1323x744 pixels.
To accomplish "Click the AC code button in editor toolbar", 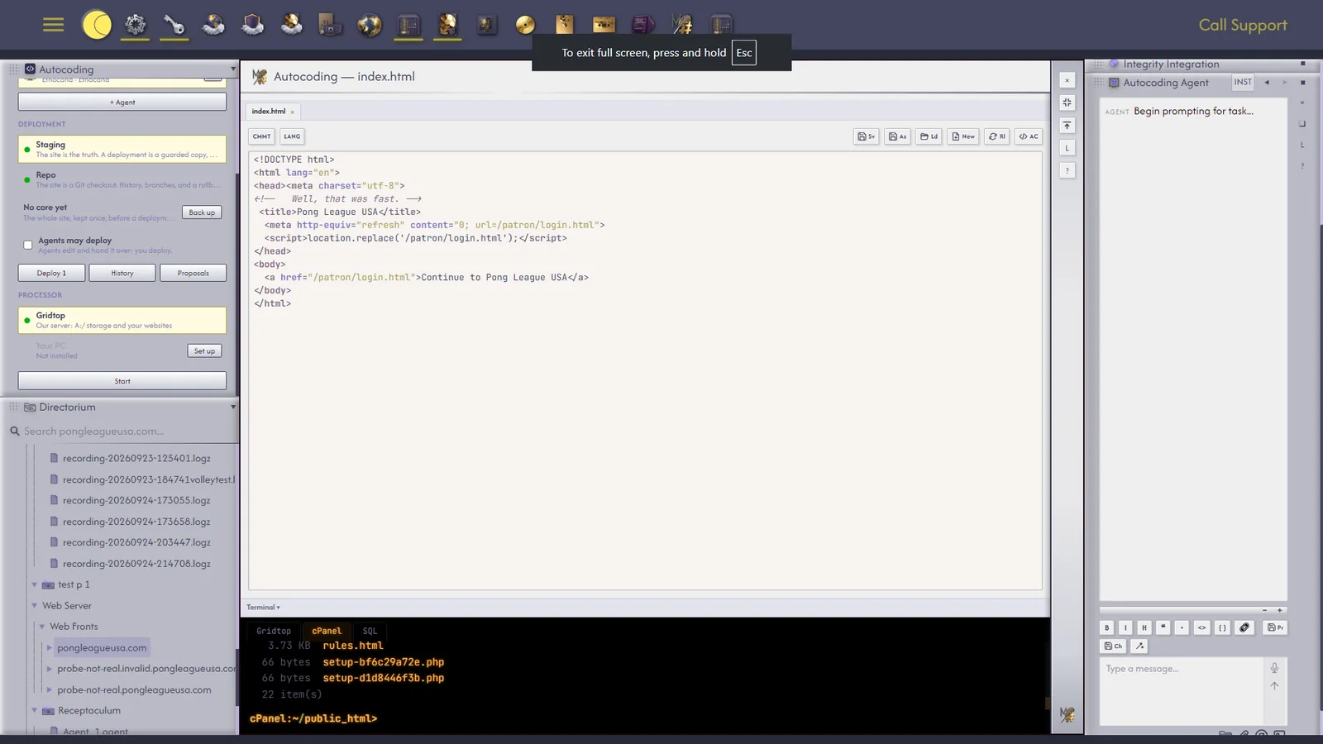I will point(1029,136).
